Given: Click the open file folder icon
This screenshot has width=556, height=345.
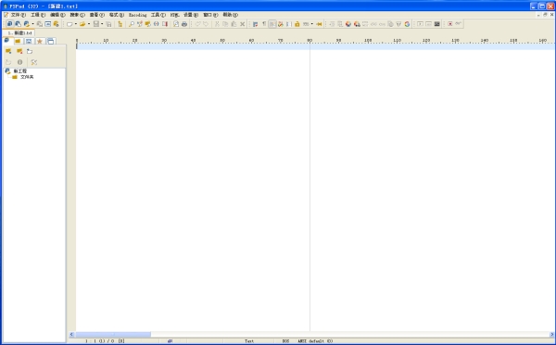Looking at the screenshot, I should point(82,24).
